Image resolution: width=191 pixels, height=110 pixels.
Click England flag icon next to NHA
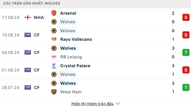point(28,18)
